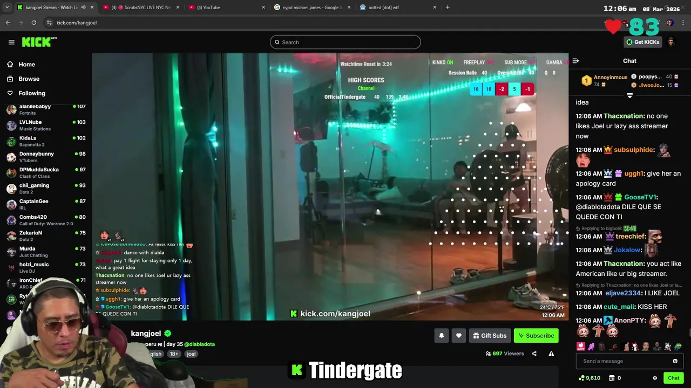The height and width of the screenshot is (388, 691).
Task: Open chii_gaming channel in sidebar
Action: (46, 189)
